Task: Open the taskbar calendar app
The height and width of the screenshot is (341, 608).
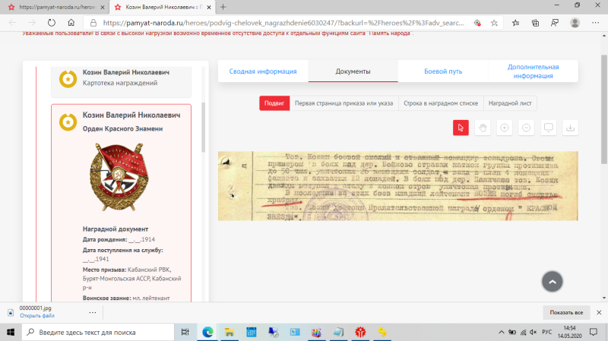Action: (x=252, y=332)
